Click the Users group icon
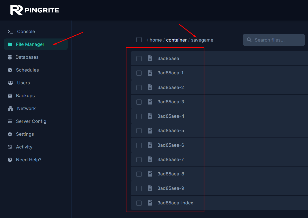Image resolution: width=308 pixels, height=218 pixels. (x=10, y=83)
